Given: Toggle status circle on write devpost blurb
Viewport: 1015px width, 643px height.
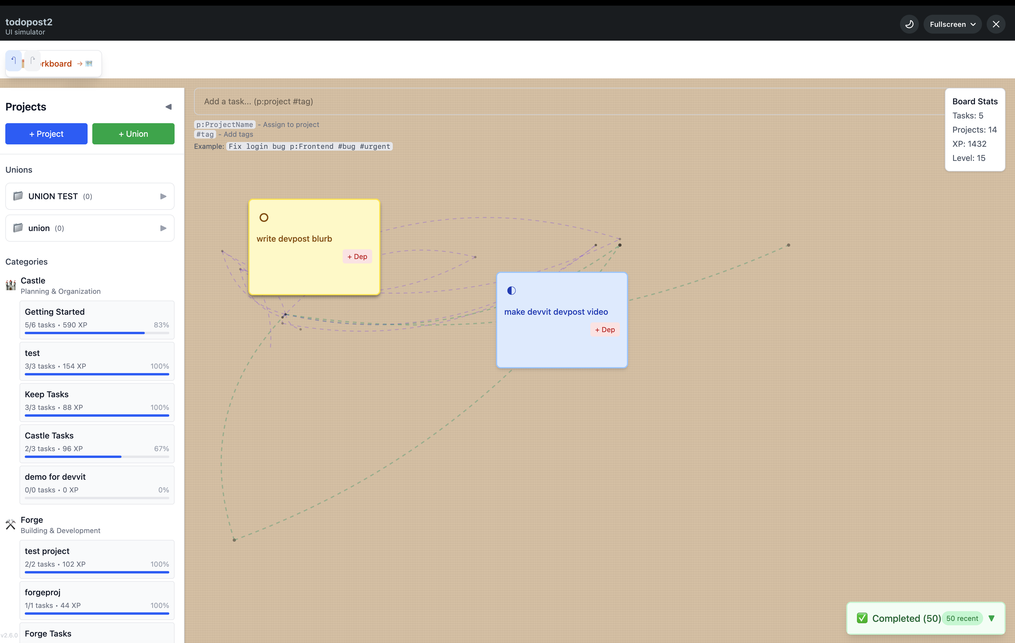Looking at the screenshot, I should pos(264,218).
